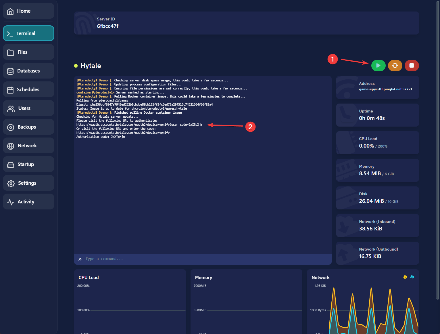
Task: Open Schedules page
Action: (x=28, y=89)
